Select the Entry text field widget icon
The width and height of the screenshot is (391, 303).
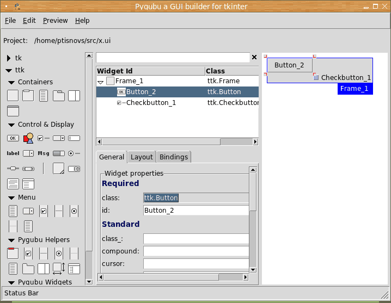tap(74, 138)
